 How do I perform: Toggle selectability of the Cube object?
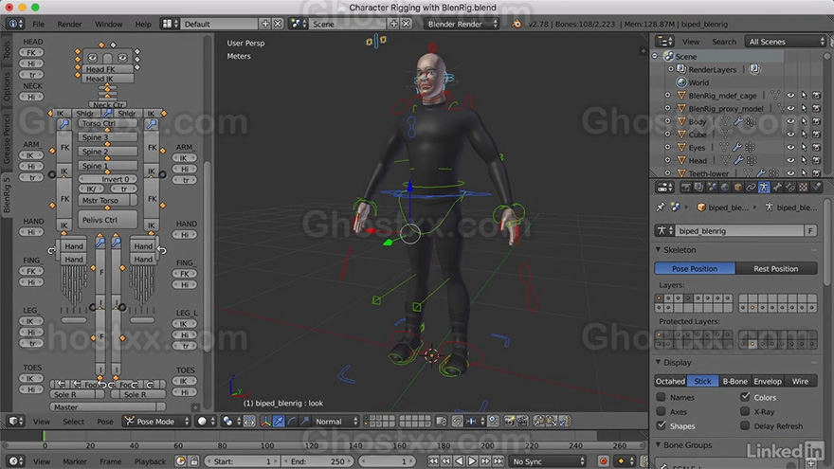[x=804, y=135]
